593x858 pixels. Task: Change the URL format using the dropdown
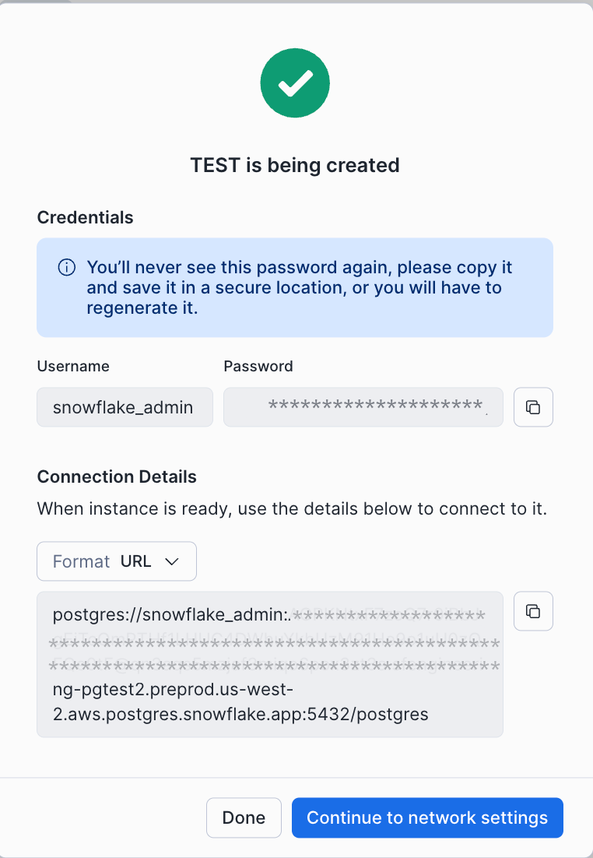(x=116, y=561)
